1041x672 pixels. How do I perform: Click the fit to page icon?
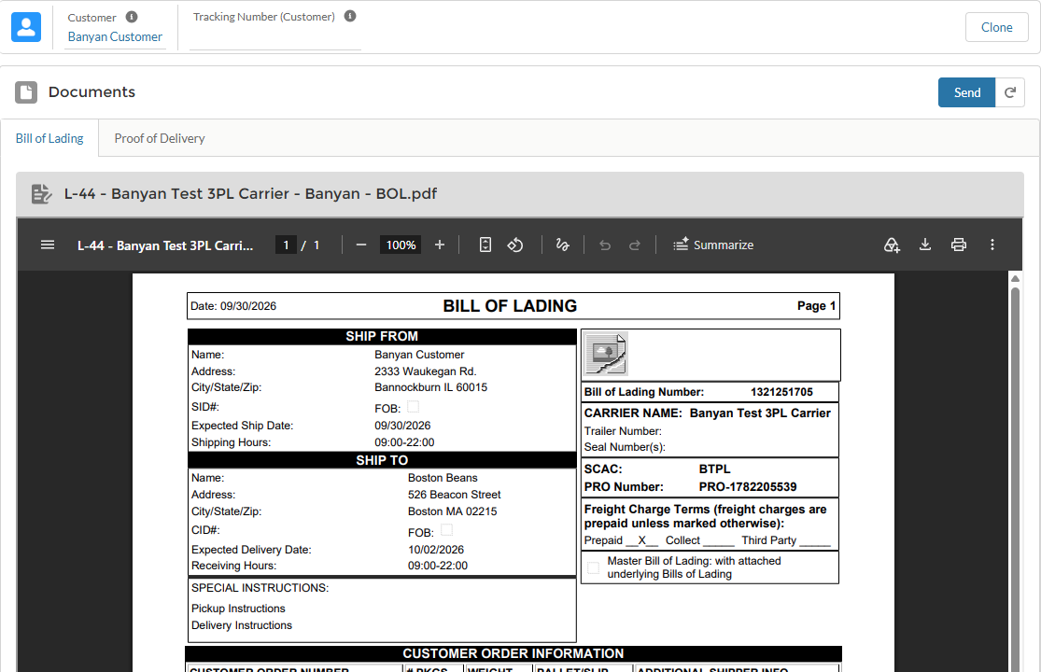pyautogui.click(x=485, y=245)
